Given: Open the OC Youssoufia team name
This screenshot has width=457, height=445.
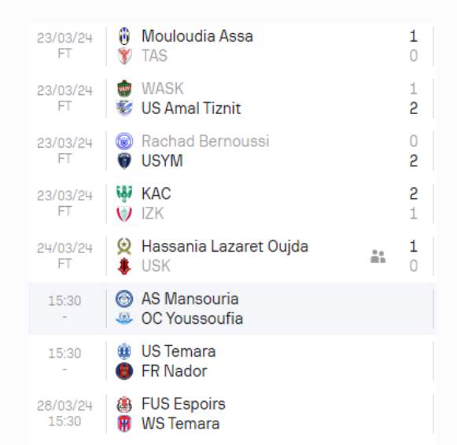Looking at the screenshot, I should click(192, 318).
